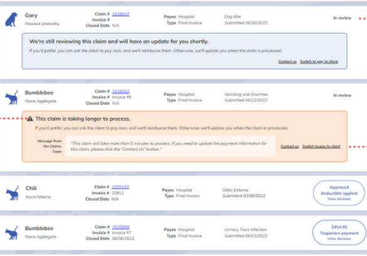The width and height of the screenshot is (367, 256).
Task: Click the cat icon next to Chili
Action: point(13,193)
